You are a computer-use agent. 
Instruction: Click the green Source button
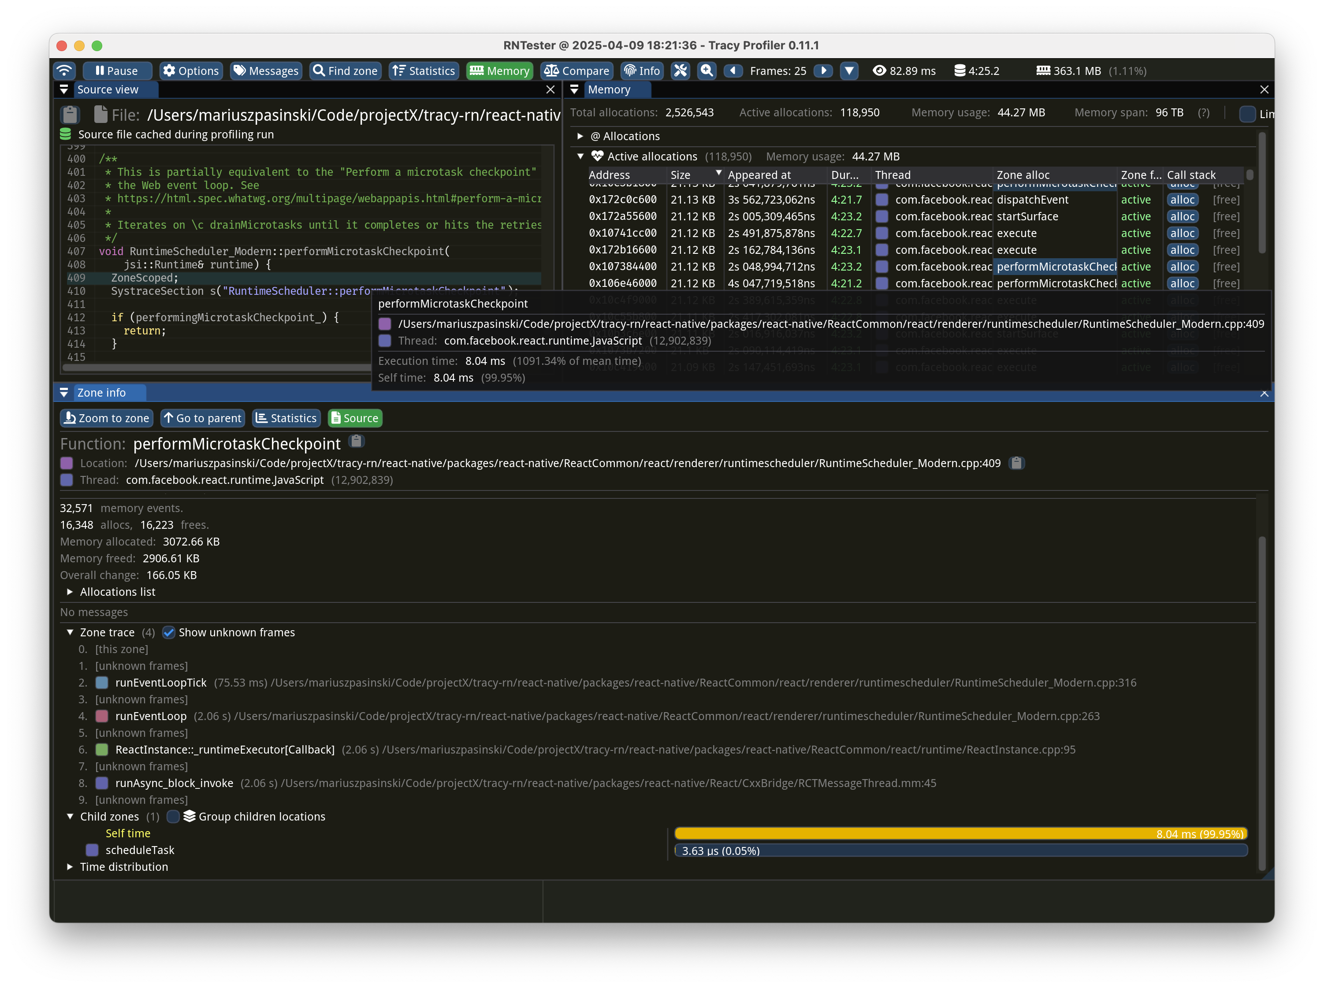355,418
